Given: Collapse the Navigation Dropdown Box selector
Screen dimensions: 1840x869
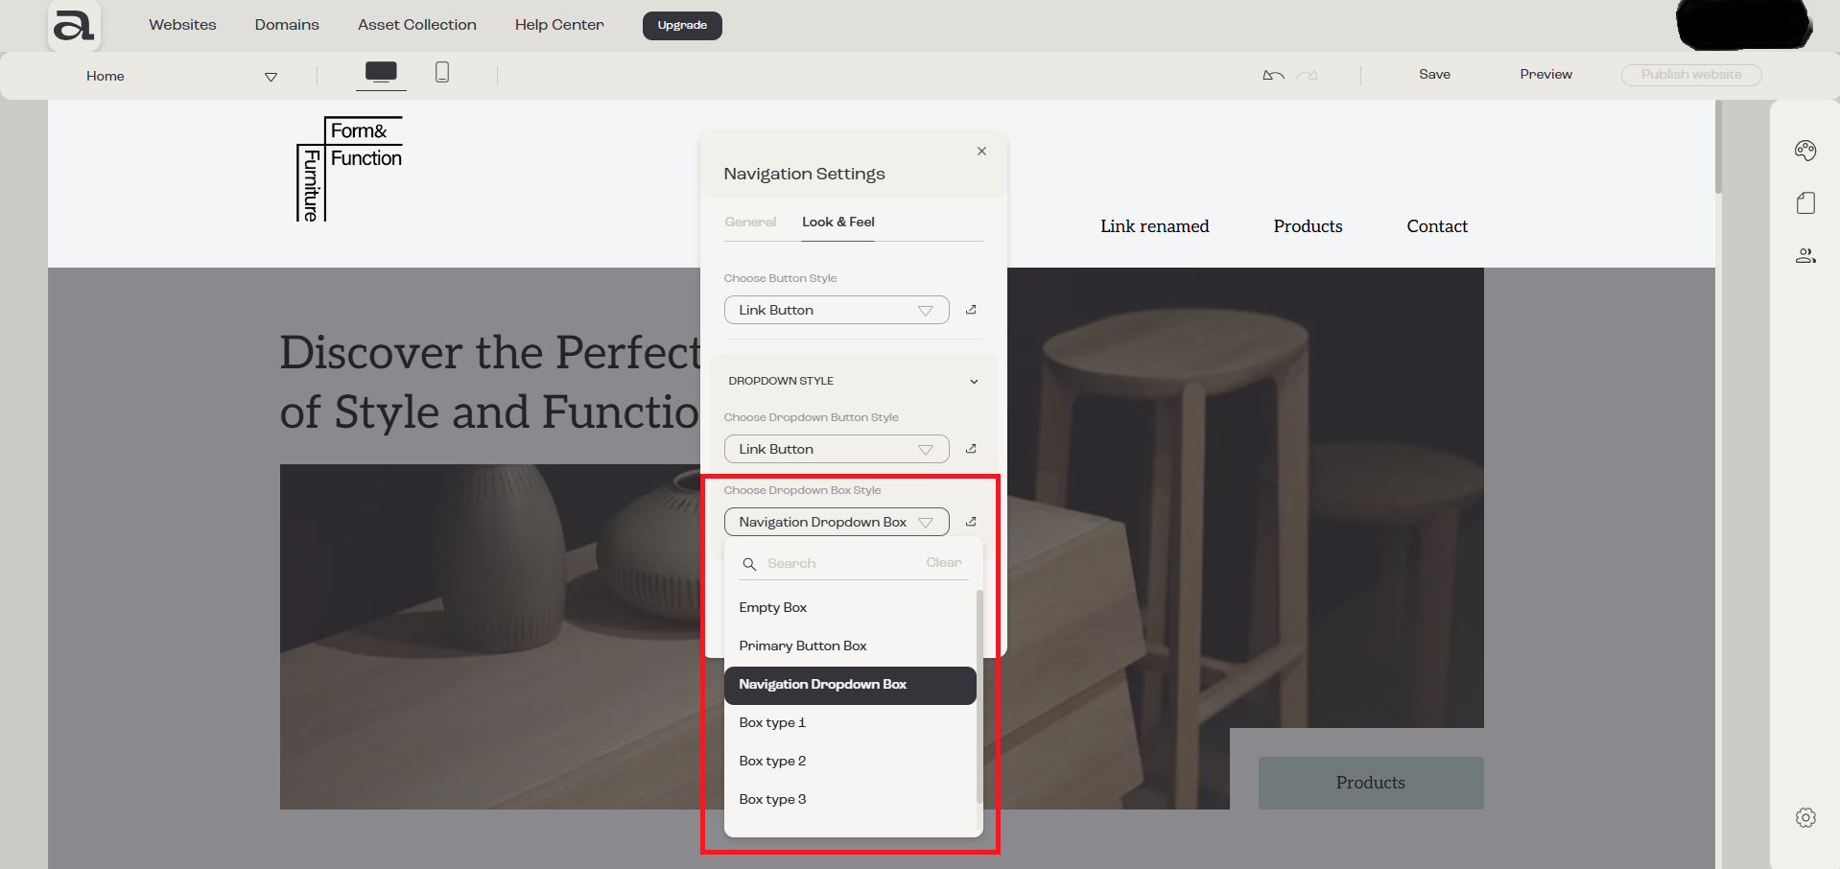Looking at the screenshot, I should [837, 522].
